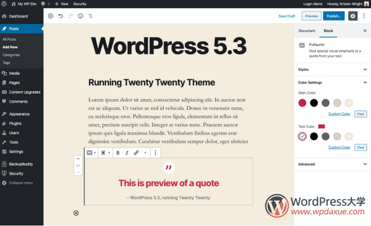Toggle bold formatting
Image resolution: width=371 pixels, height=226 pixels.
click(118, 153)
